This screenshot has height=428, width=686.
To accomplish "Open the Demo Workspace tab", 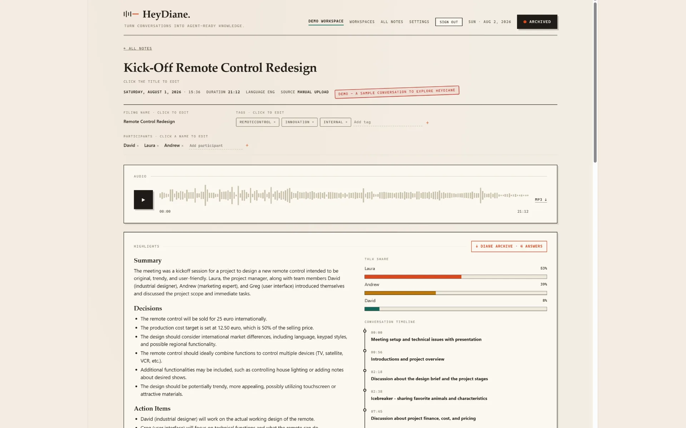I will (326, 21).
